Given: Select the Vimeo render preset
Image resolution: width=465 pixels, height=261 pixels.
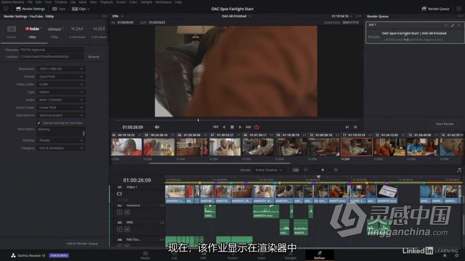Looking at the screenshot, I should 55,29.
